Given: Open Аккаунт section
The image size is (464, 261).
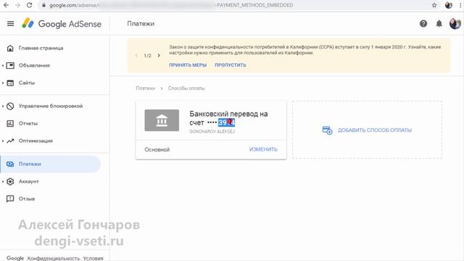Looking at the screenshot, I should click(x=29, y=181).
